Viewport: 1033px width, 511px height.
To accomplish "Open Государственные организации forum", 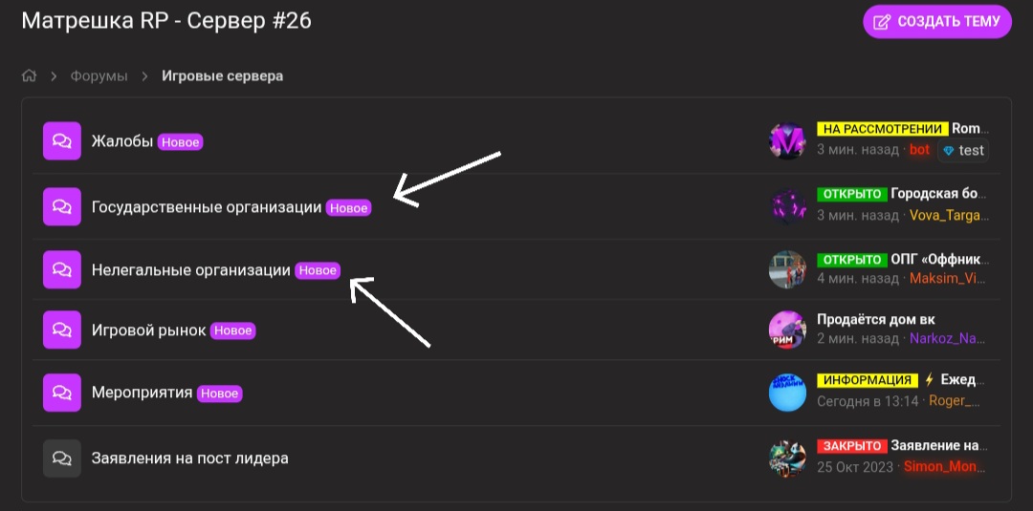I will 206,206.
